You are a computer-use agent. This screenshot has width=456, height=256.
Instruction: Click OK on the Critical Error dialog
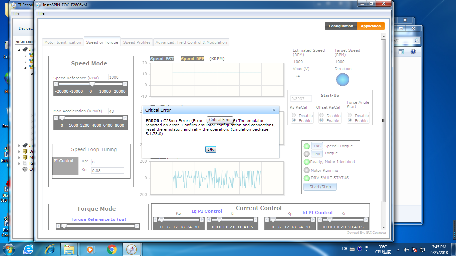(211, 149)
